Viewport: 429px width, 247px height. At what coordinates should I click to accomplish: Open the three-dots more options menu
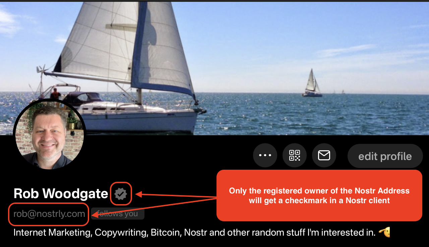(x=265, y=155)
